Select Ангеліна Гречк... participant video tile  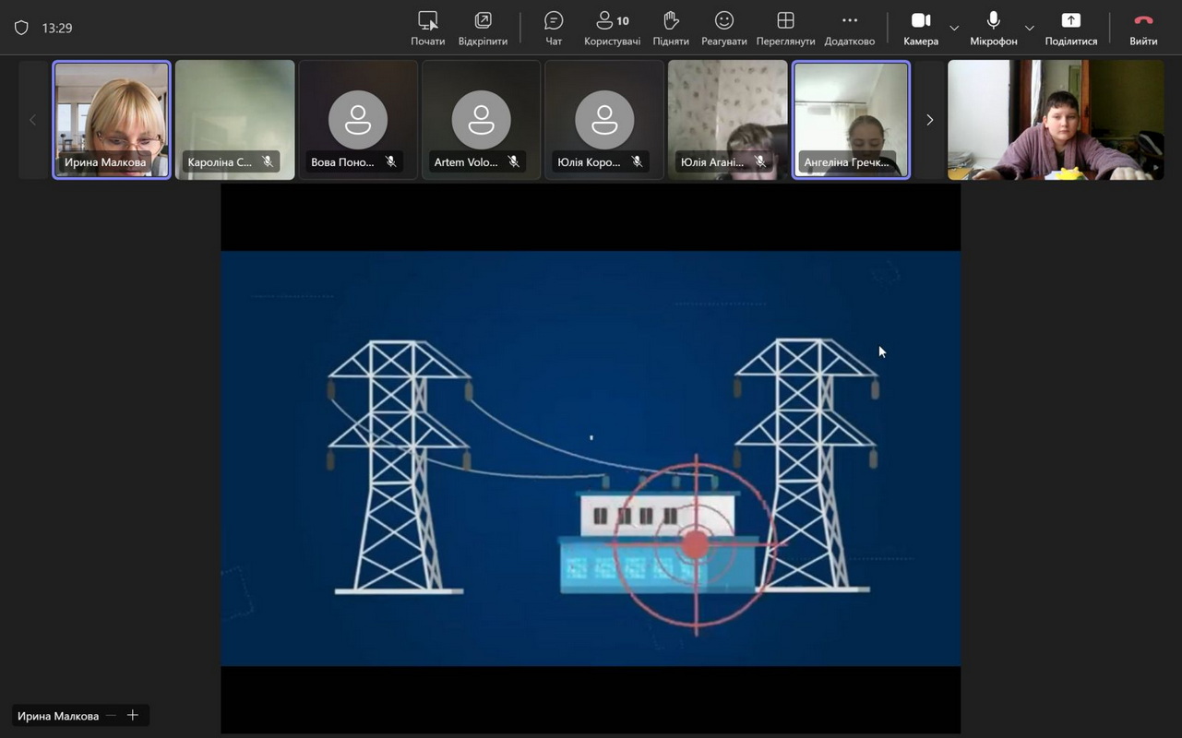point(851,119)
